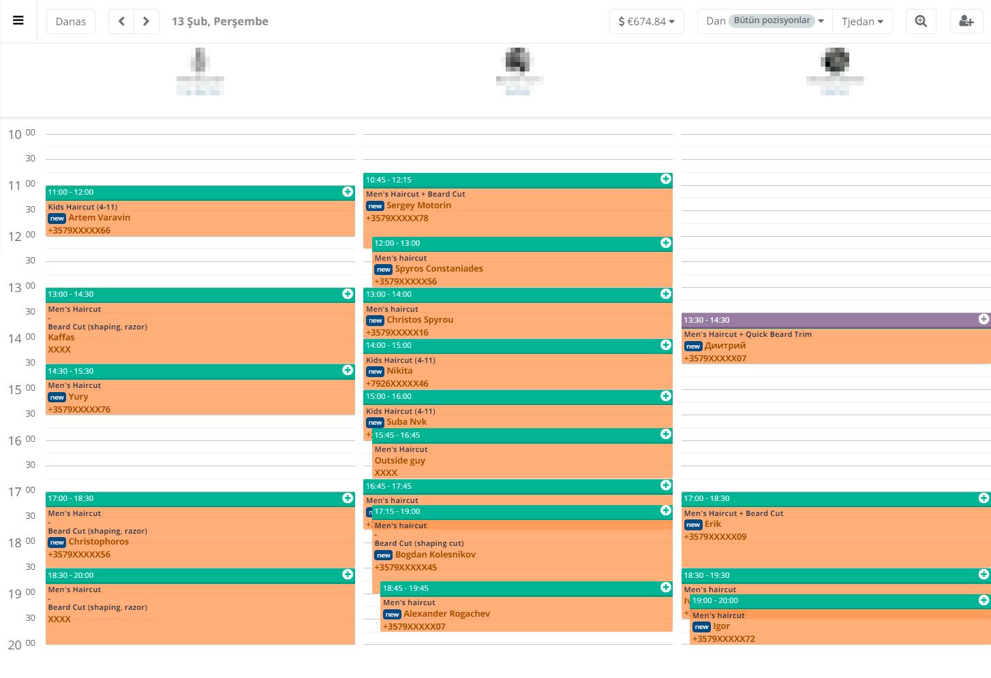Click plus on 15:00 - 16:00 appointment
991x678 pixels.
pos(666,396)
